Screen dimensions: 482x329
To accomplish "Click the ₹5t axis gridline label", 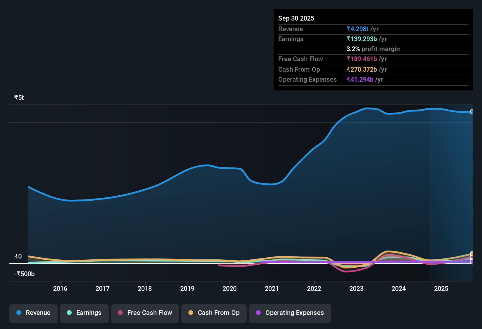I will click(18, 98).
